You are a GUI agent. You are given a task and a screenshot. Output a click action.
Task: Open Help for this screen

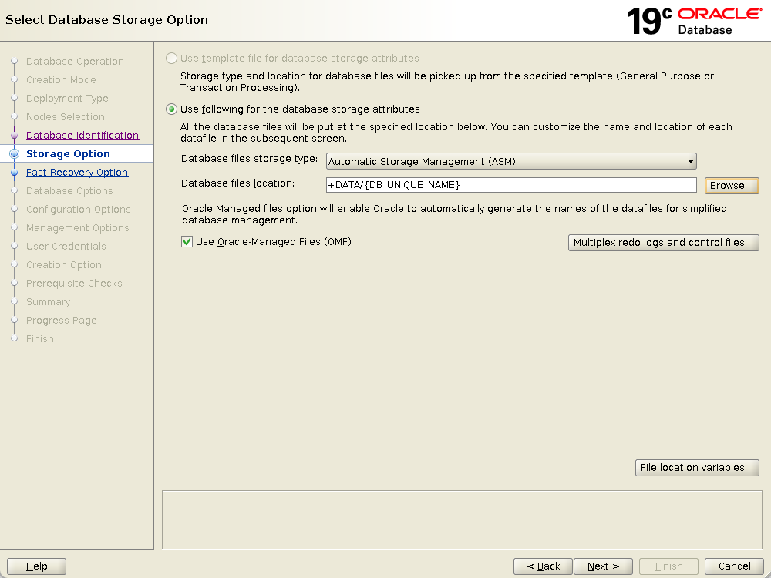tap(36, 566)
